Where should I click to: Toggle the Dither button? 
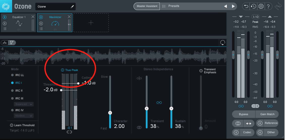(267, 132)
